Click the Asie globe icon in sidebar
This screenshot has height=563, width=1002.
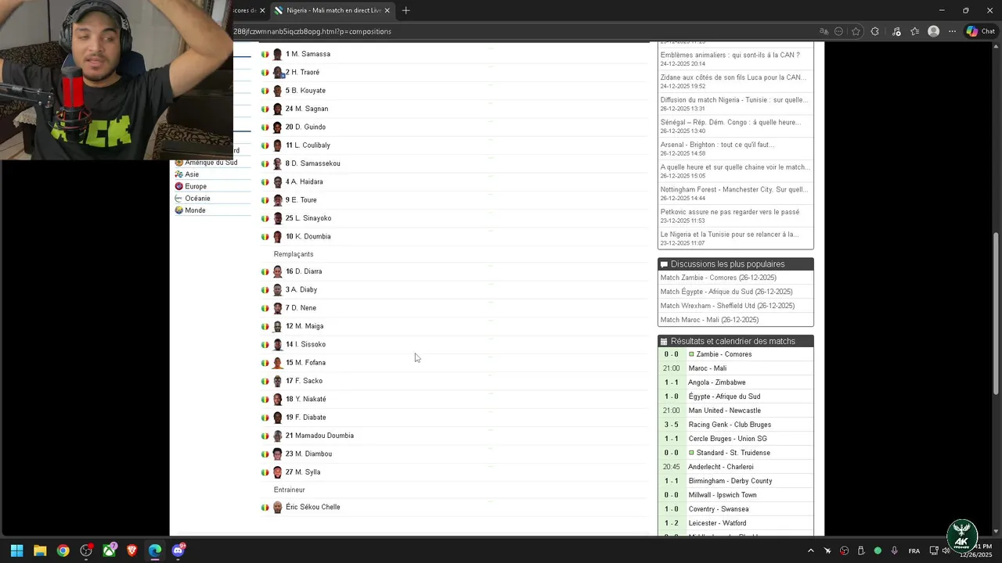click(178, 174)
